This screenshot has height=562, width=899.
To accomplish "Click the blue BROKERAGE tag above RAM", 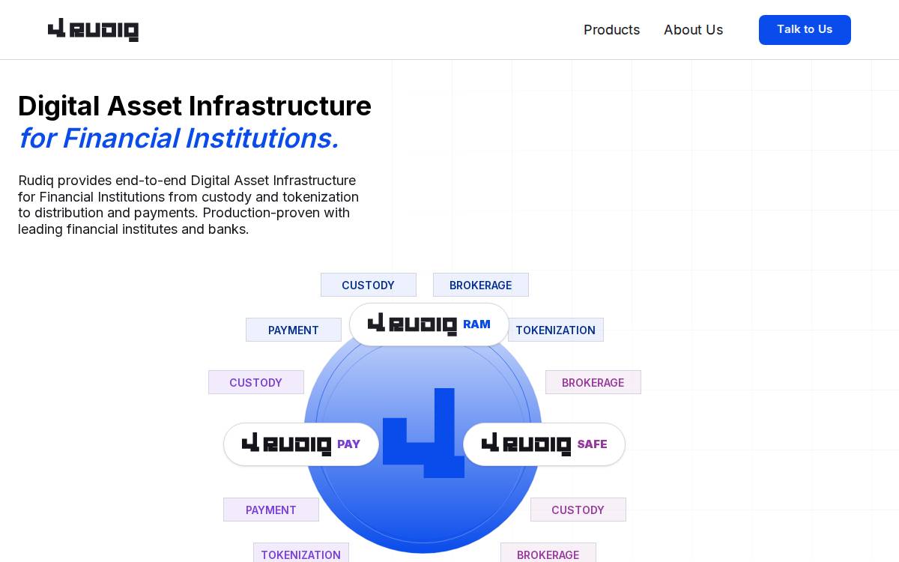I will pyautogui.click(x=480, y=285).
